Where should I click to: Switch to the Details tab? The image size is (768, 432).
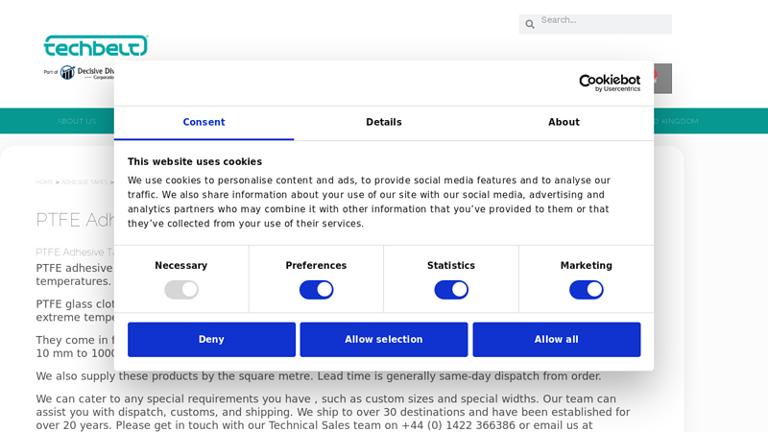(x=384, y=123)
